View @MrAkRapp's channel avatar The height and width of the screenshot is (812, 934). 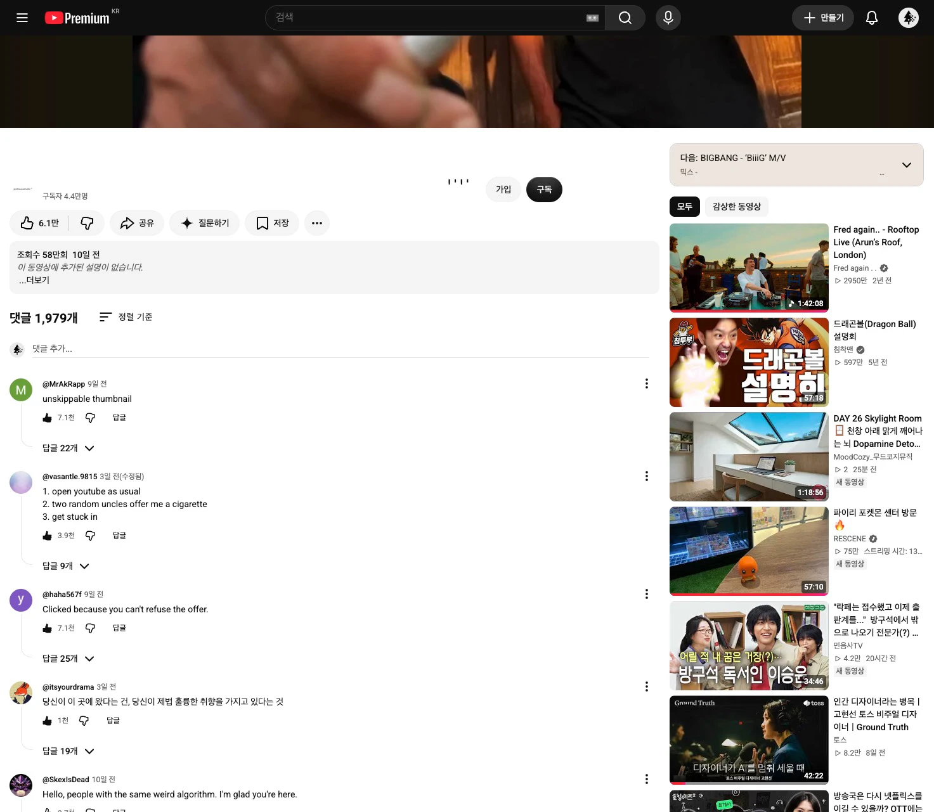(21, 390)
